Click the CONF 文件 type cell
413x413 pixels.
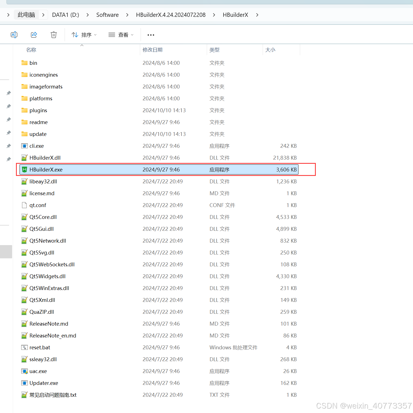[222, 205]
